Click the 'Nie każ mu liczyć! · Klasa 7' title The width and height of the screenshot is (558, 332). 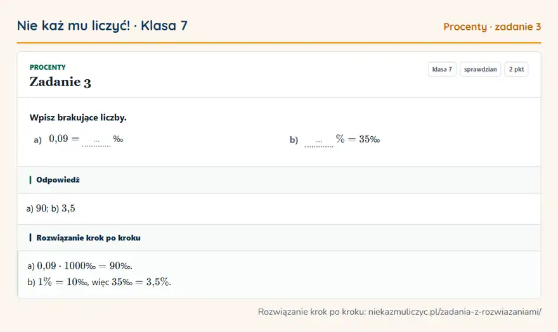pyautogui.click(x=102, y=25)
